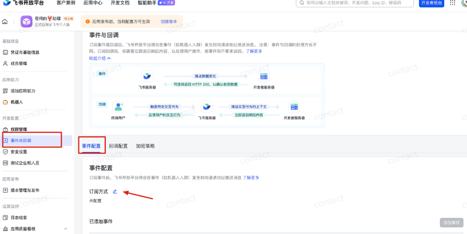Click 了解更多 link in 事件与回调 intro
Image resolution: width=467 pixels, height=234 pixels.
pos(254,51)
